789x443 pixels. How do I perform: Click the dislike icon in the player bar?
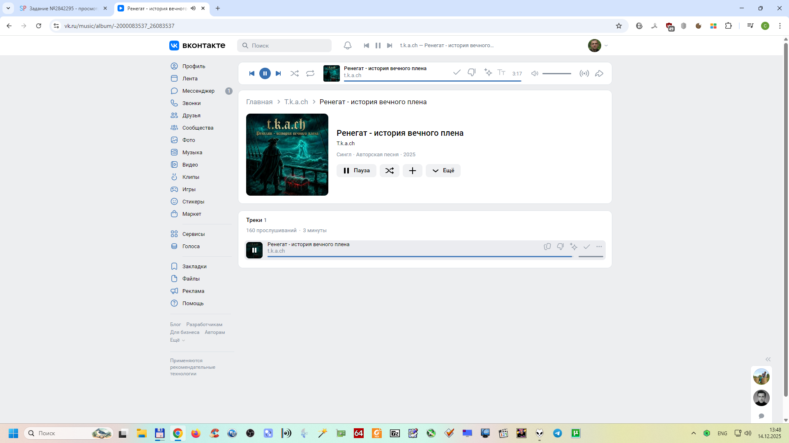click(x=471, y=73)
